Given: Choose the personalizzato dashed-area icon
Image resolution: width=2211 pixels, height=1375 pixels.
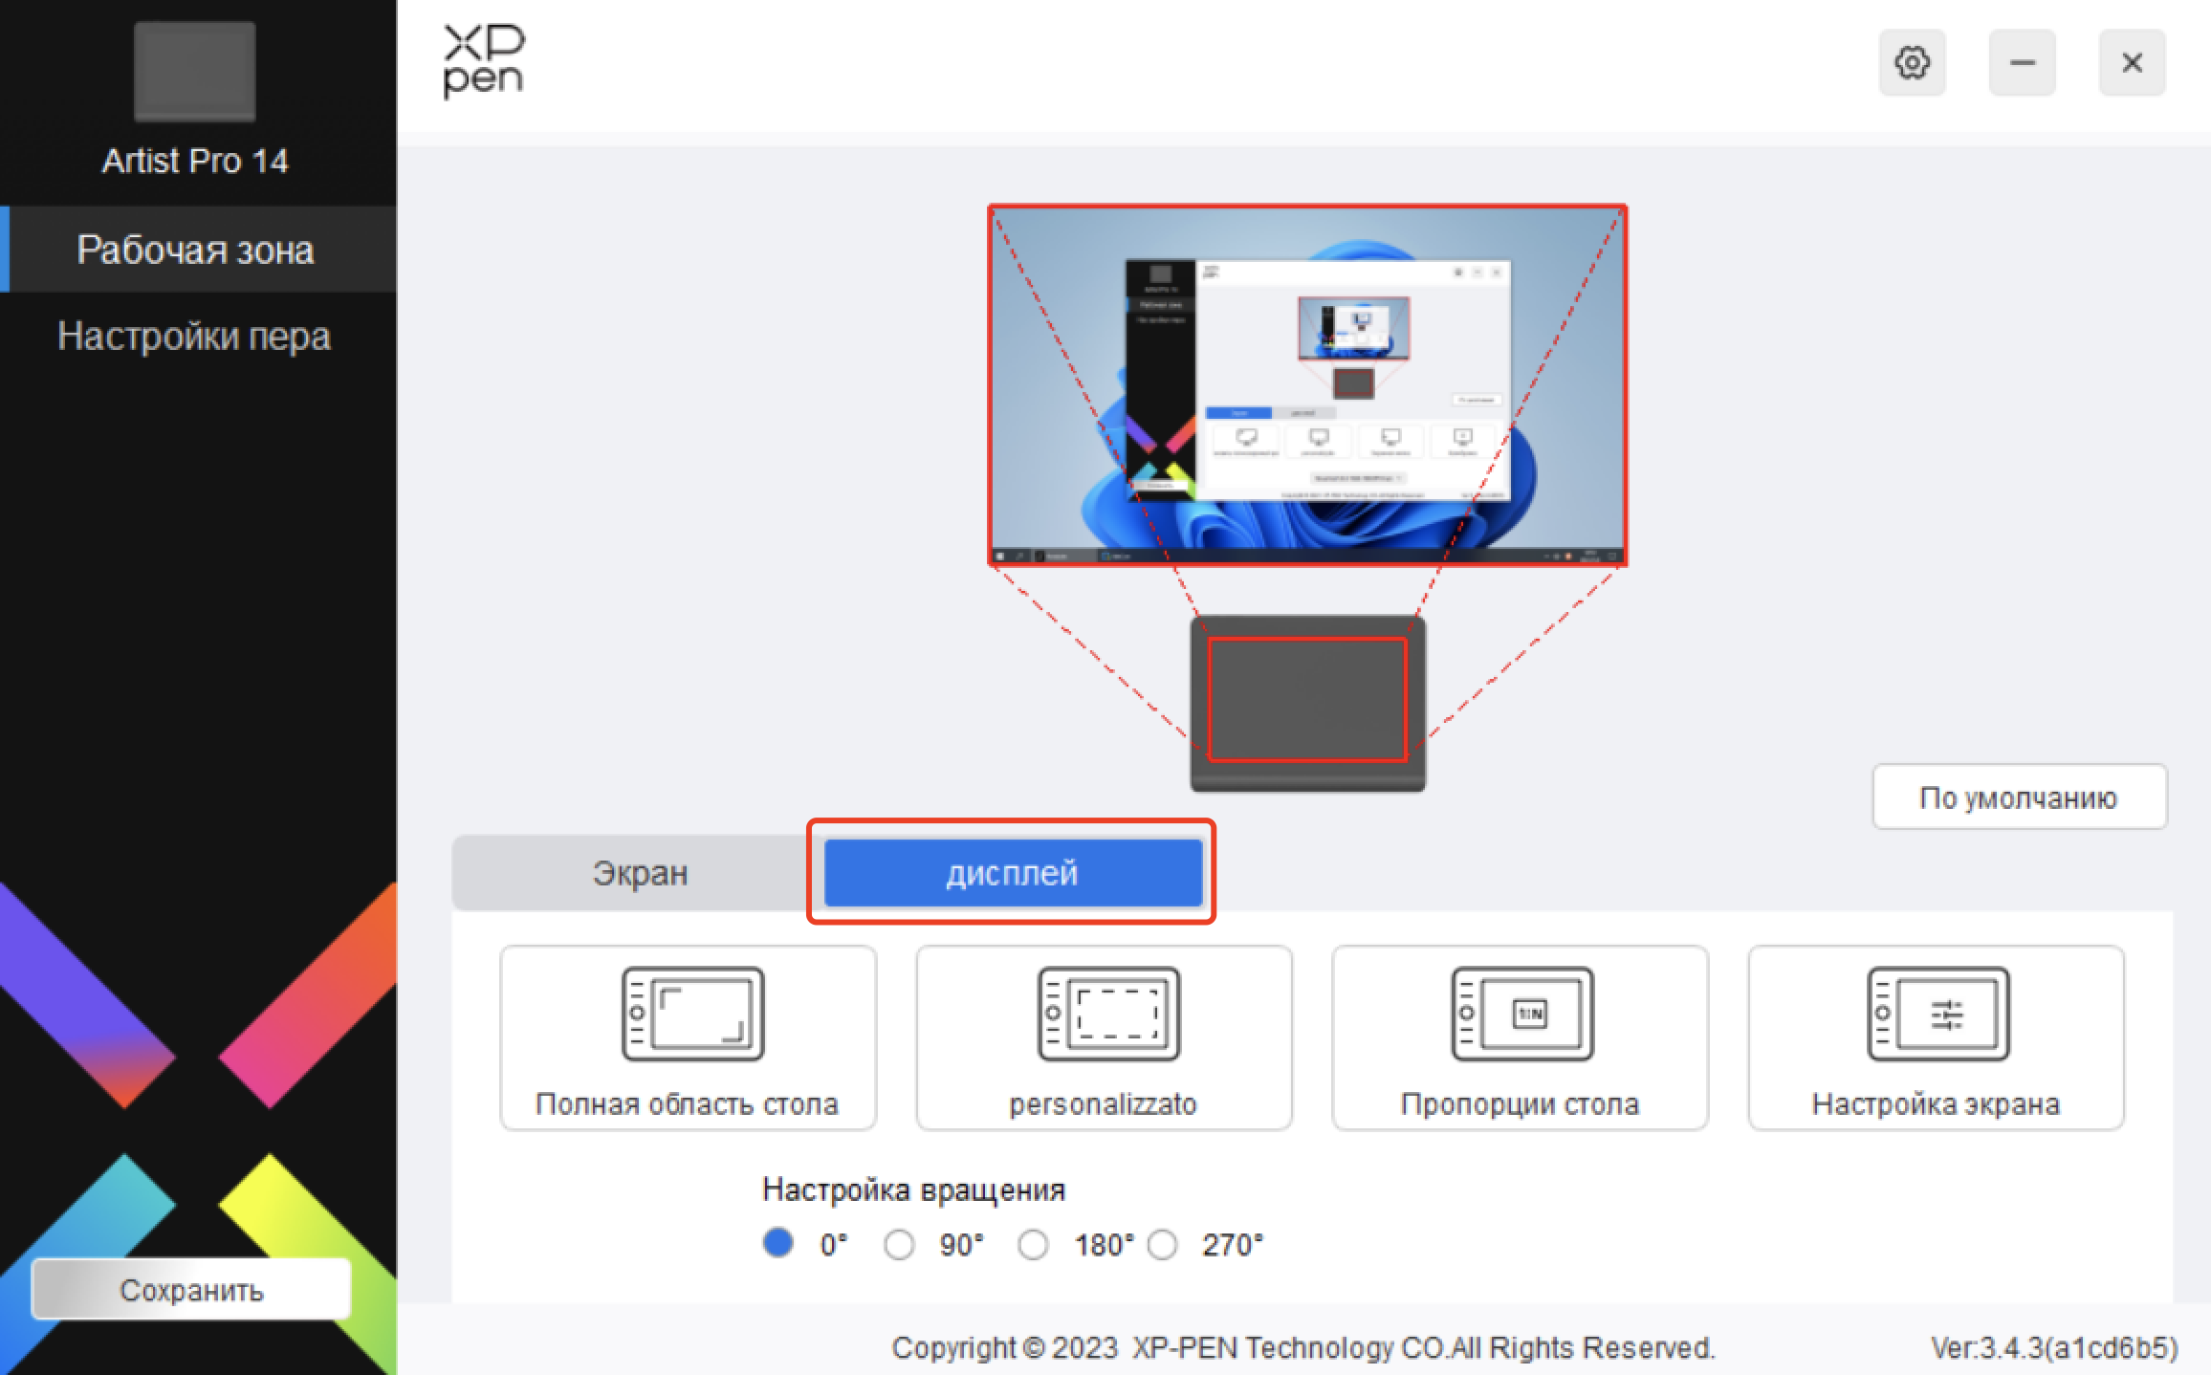Looking at the screenshot, I should click(x=1109, y=1014).
